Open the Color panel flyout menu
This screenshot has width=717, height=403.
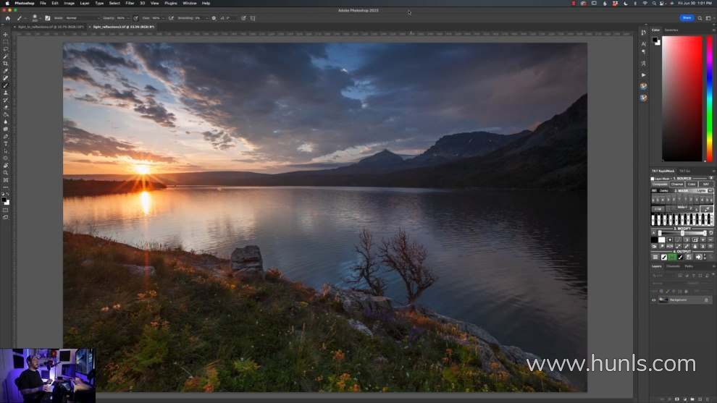pos(714,30)
